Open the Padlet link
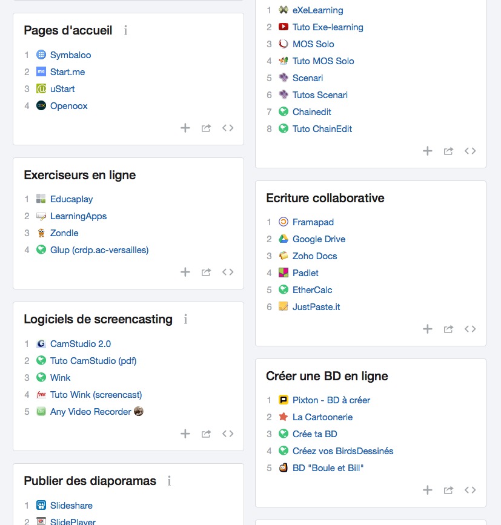501x525 pixels. (x=305, y=273)
